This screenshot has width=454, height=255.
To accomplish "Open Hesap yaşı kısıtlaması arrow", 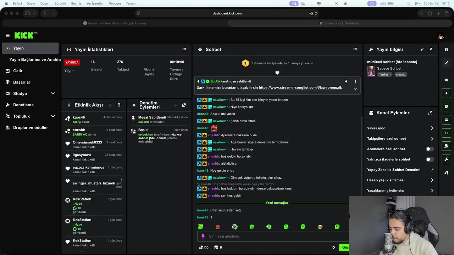I will pos(432,180).
